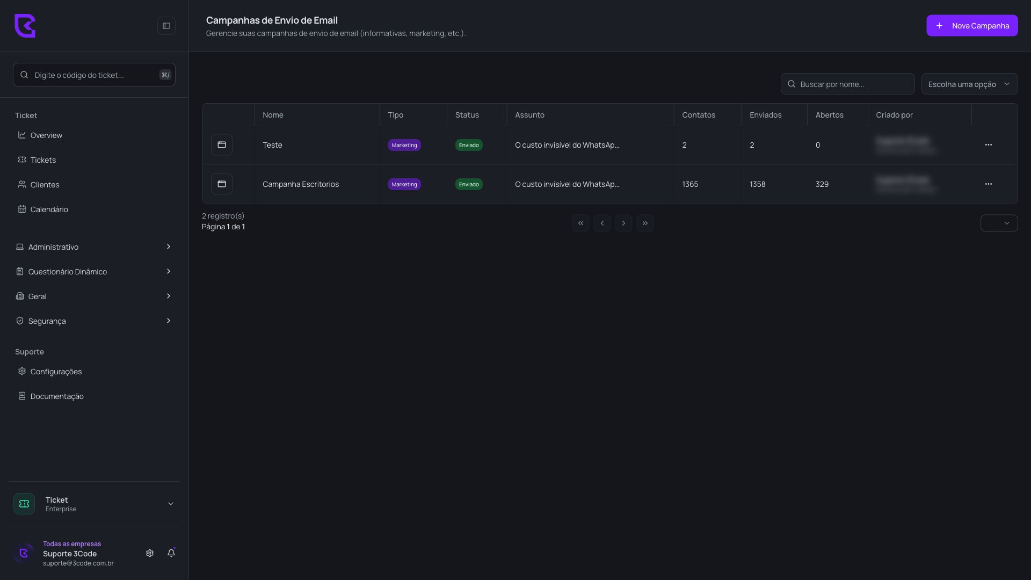1031x580 pixels.
Task: Click the 1358 enviados value
Action: point(758,184)
